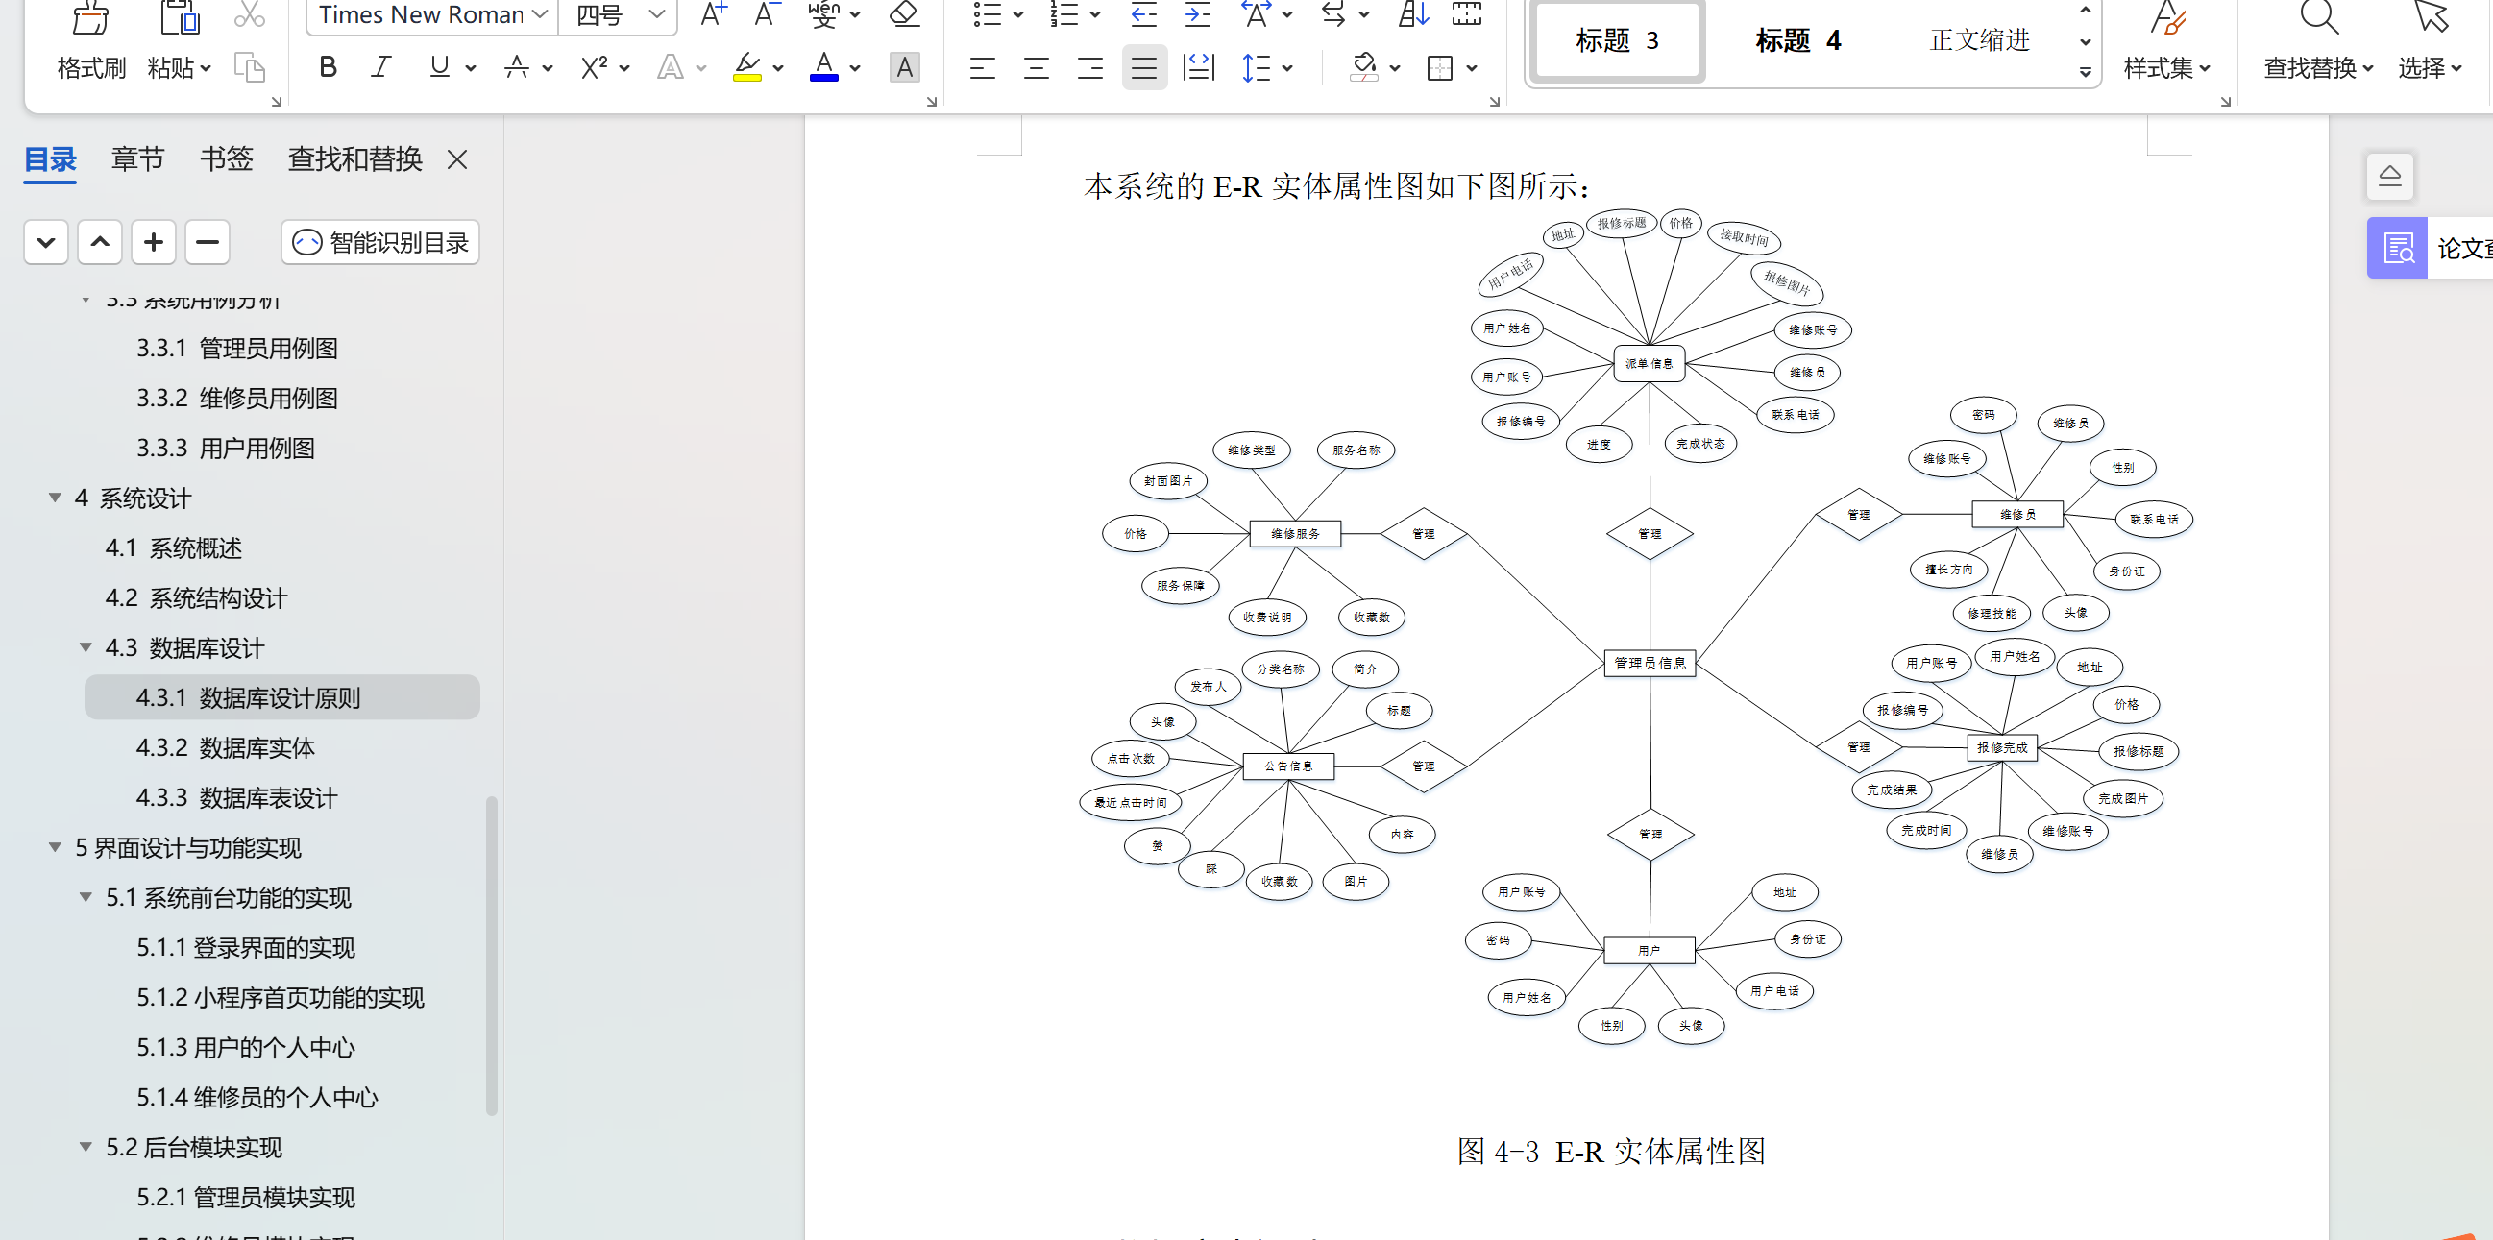Apply the 标题 4 style
Screen dimensions: 2493x1240
tap(1797, 40)
